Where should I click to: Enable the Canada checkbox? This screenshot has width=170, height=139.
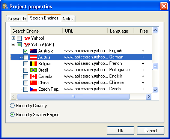pyautogui.click(x=26, y=76)
